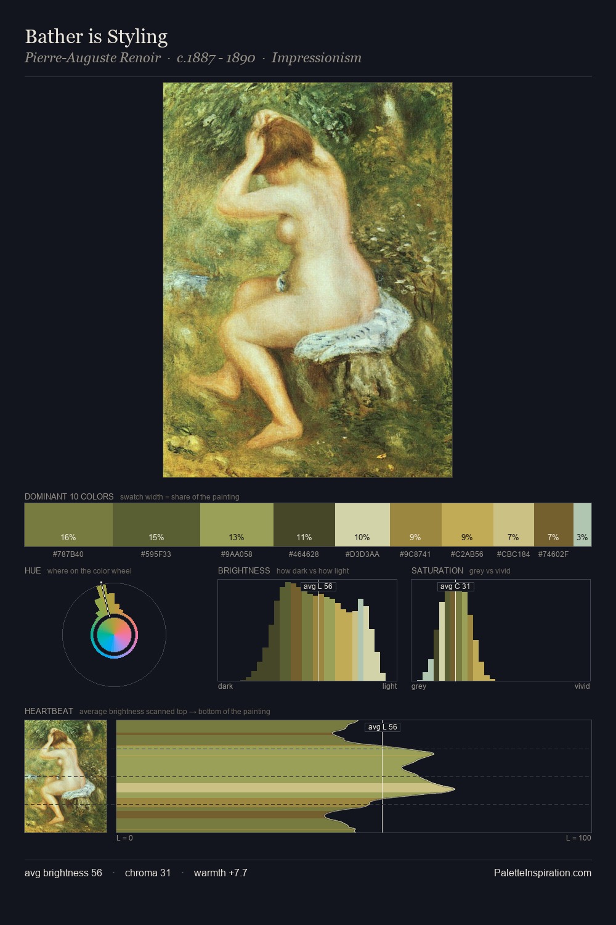The height and width of the screenshot is (925, 616).
Task: Select the 11% dark swatch #464628
Action: 304,525
